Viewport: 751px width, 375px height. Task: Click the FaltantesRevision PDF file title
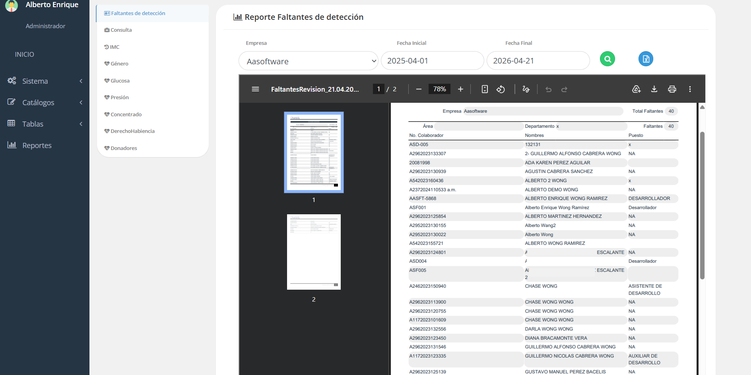coord(315,89)
